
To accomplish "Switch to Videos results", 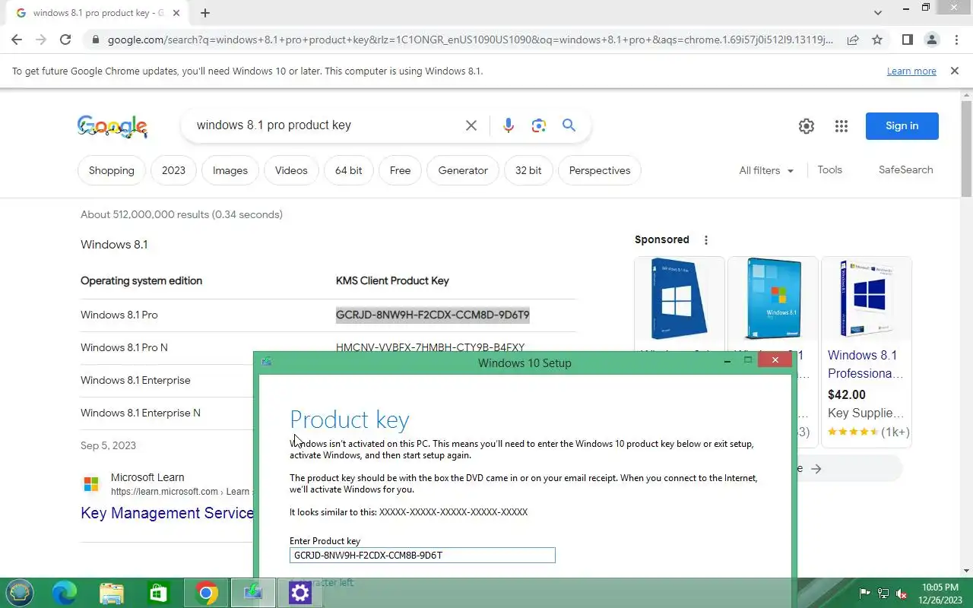I will tap(291, 170).
